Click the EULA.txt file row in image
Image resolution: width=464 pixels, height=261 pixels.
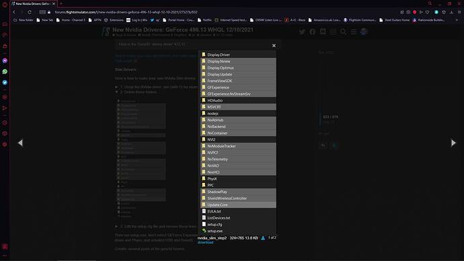(238, 211)
